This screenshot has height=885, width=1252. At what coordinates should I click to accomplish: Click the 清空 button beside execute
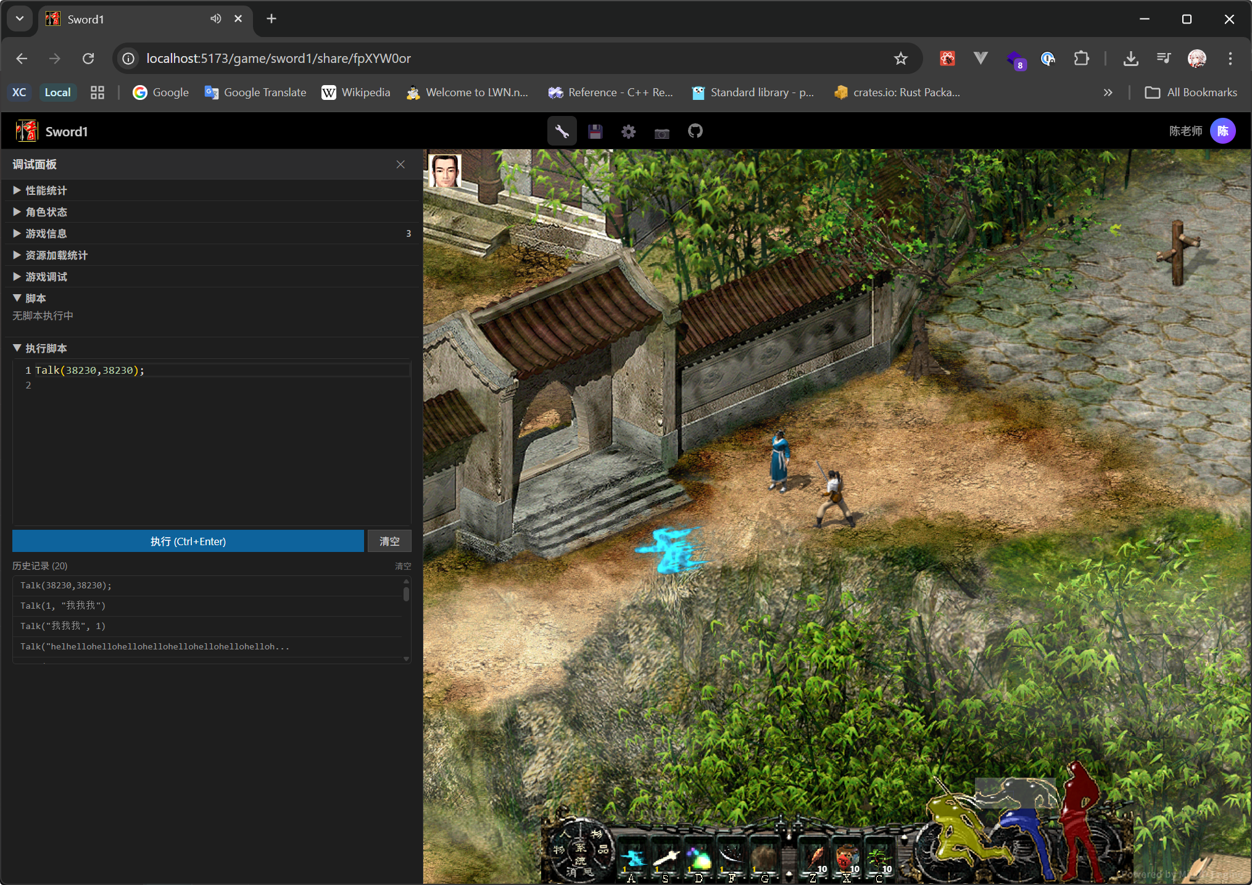(x=389, y=541)
